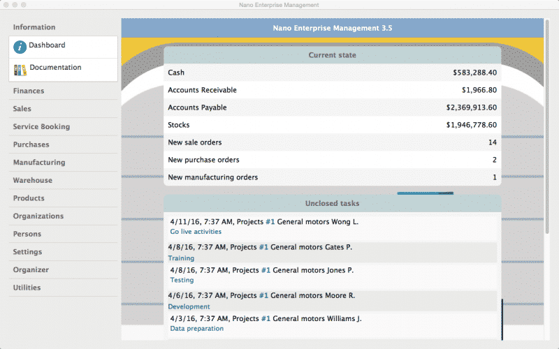Open the Settings section
Screen dimensions: 559x349
click(x=27, y=252)
